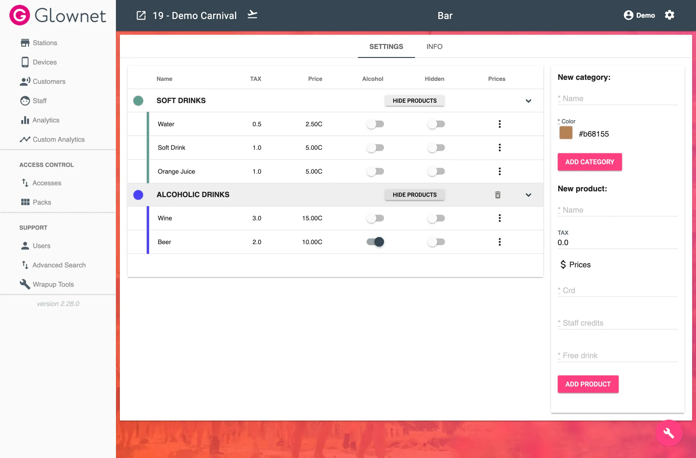This screenshot has height=458, width=696.
Task: Click the launch plane icon beside Demo Carnival
Action: point(252,15)
